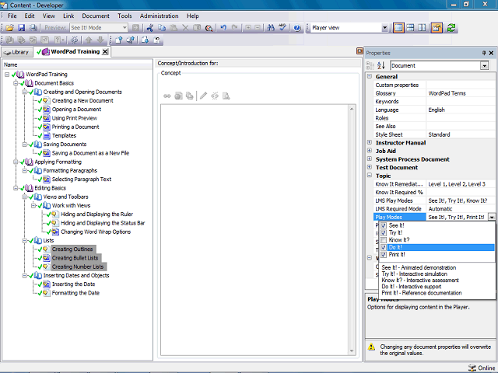
Task: Uncheck the Print It! checkbox
Action: 384,255
